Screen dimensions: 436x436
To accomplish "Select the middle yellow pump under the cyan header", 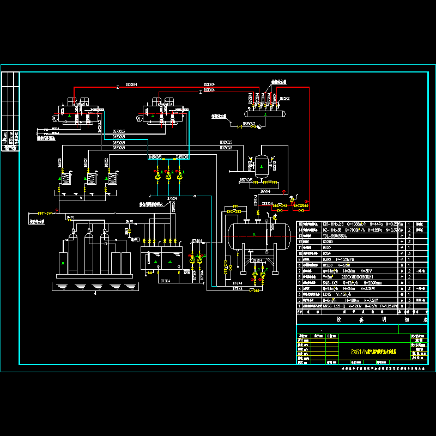I will [168, 176].
